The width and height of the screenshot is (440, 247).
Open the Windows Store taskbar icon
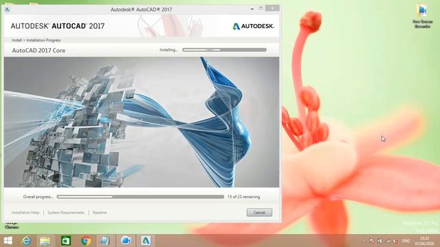pyautogui.click(x=66, y=241)
